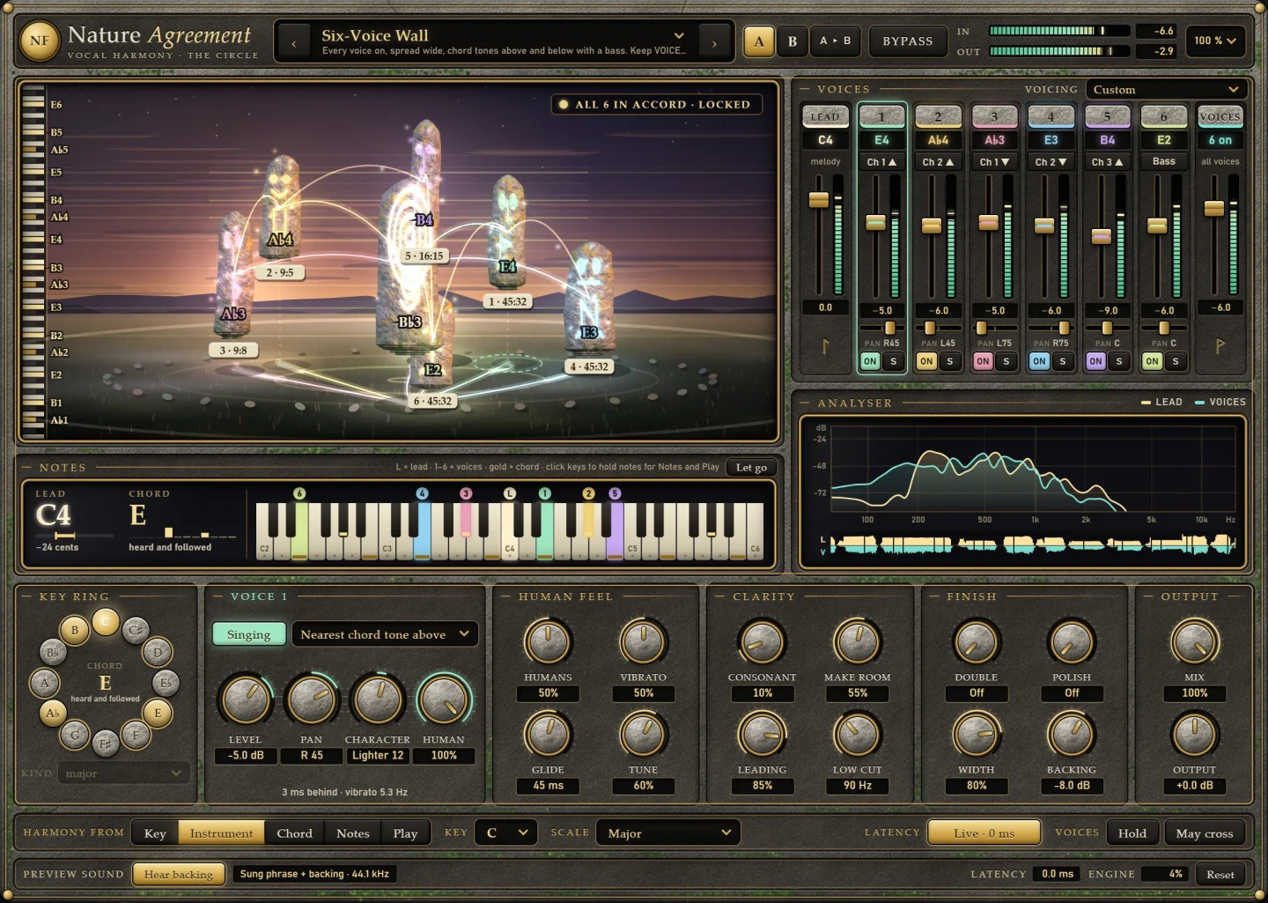Turn off voice 3 ON button

click(983, 361)
